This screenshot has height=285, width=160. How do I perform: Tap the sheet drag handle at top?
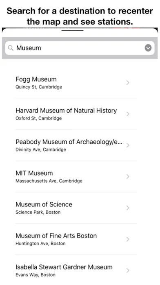coord(73,31)
